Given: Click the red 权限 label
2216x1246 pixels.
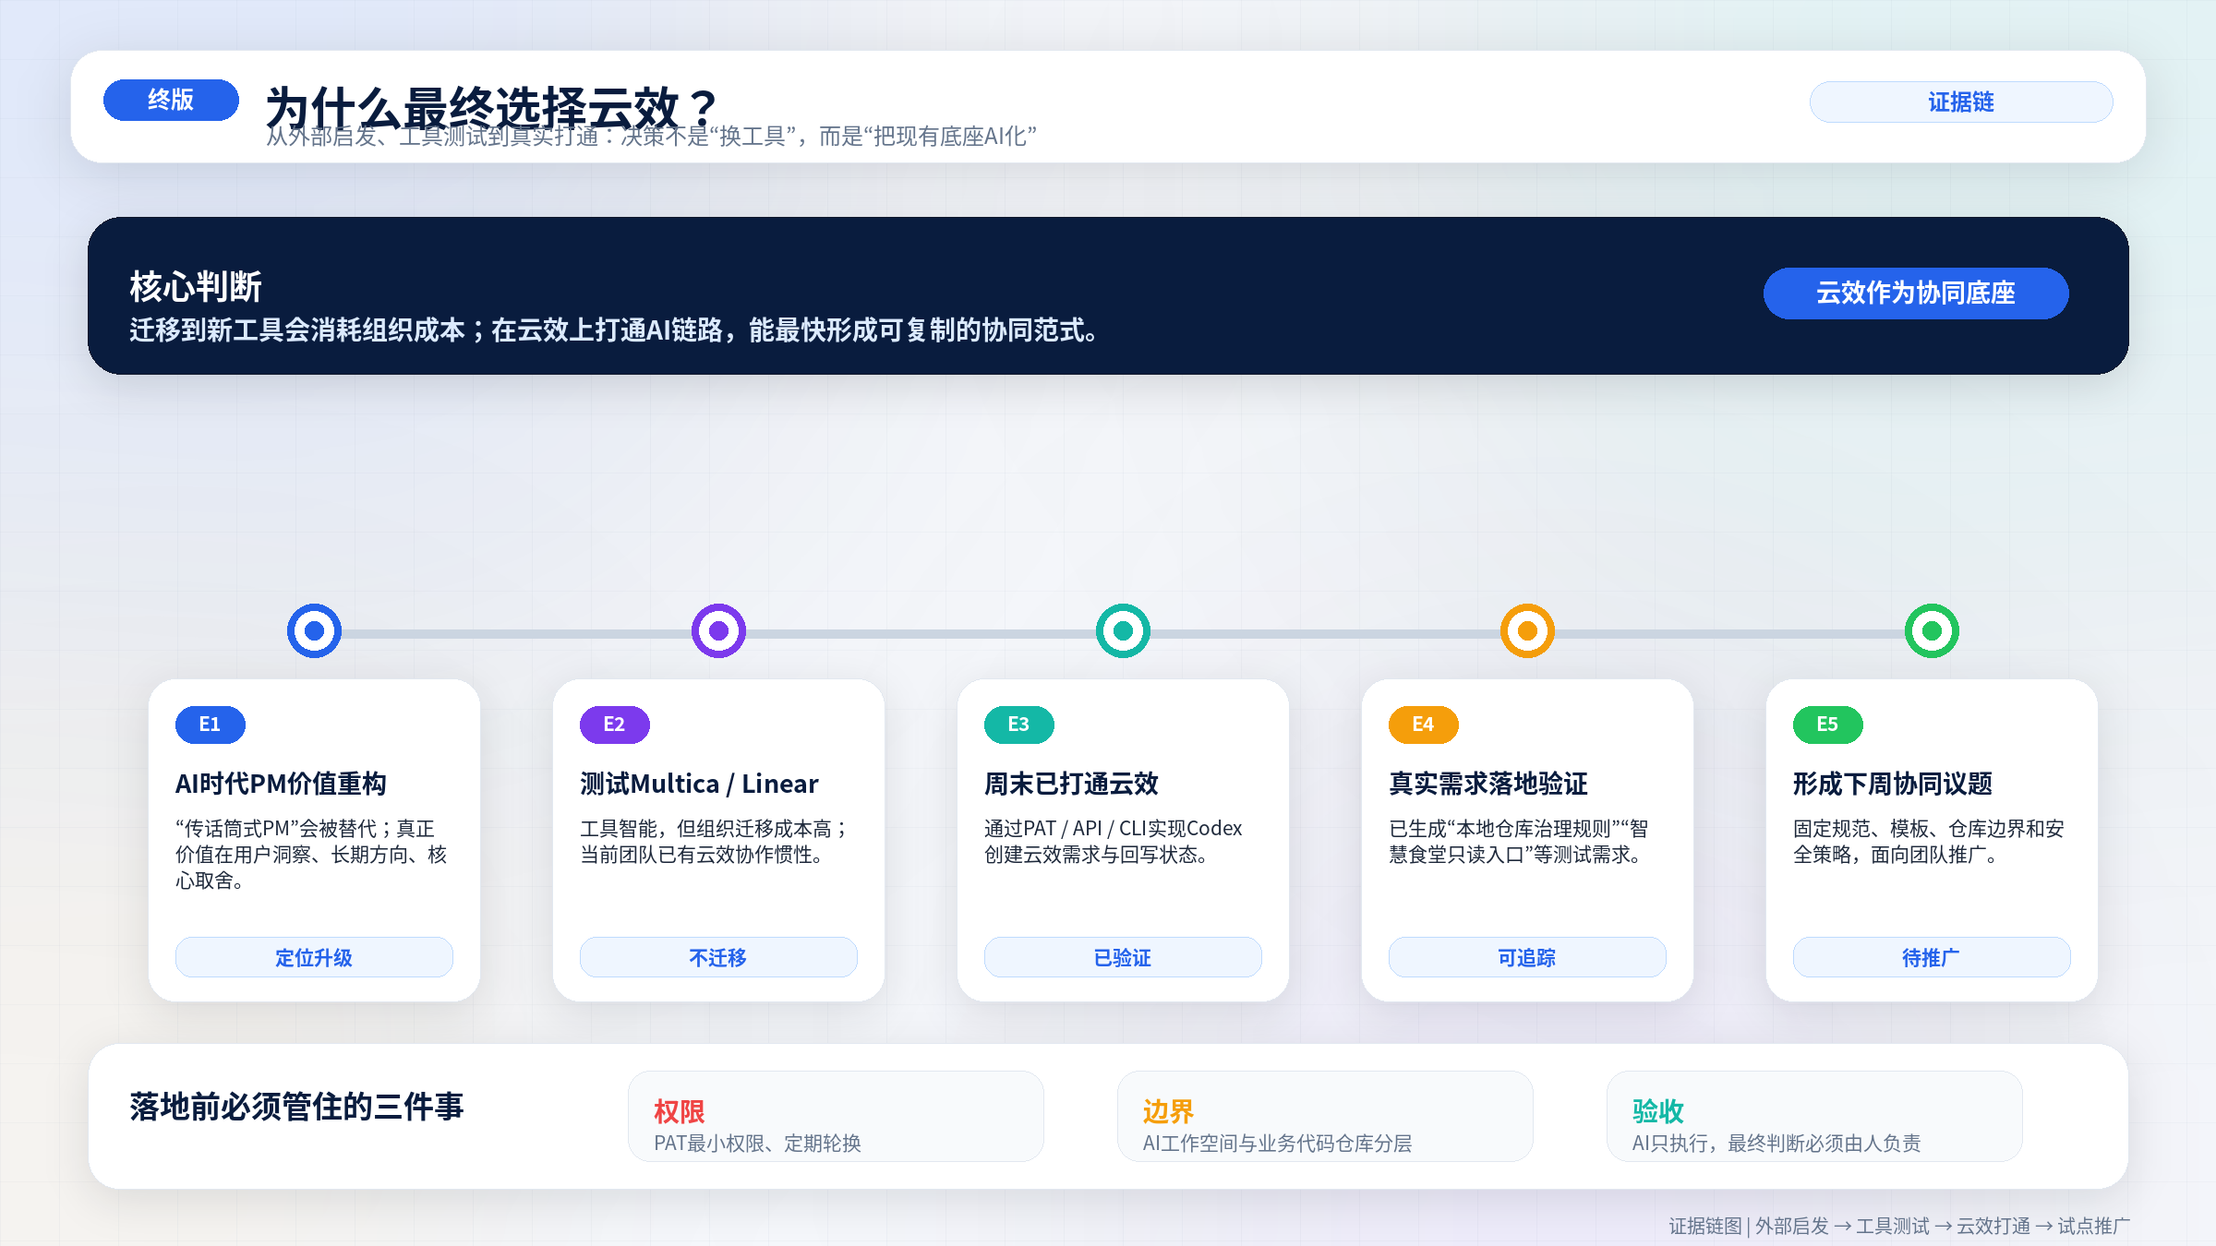Looking at the screenshot, I should point(680,1111).
